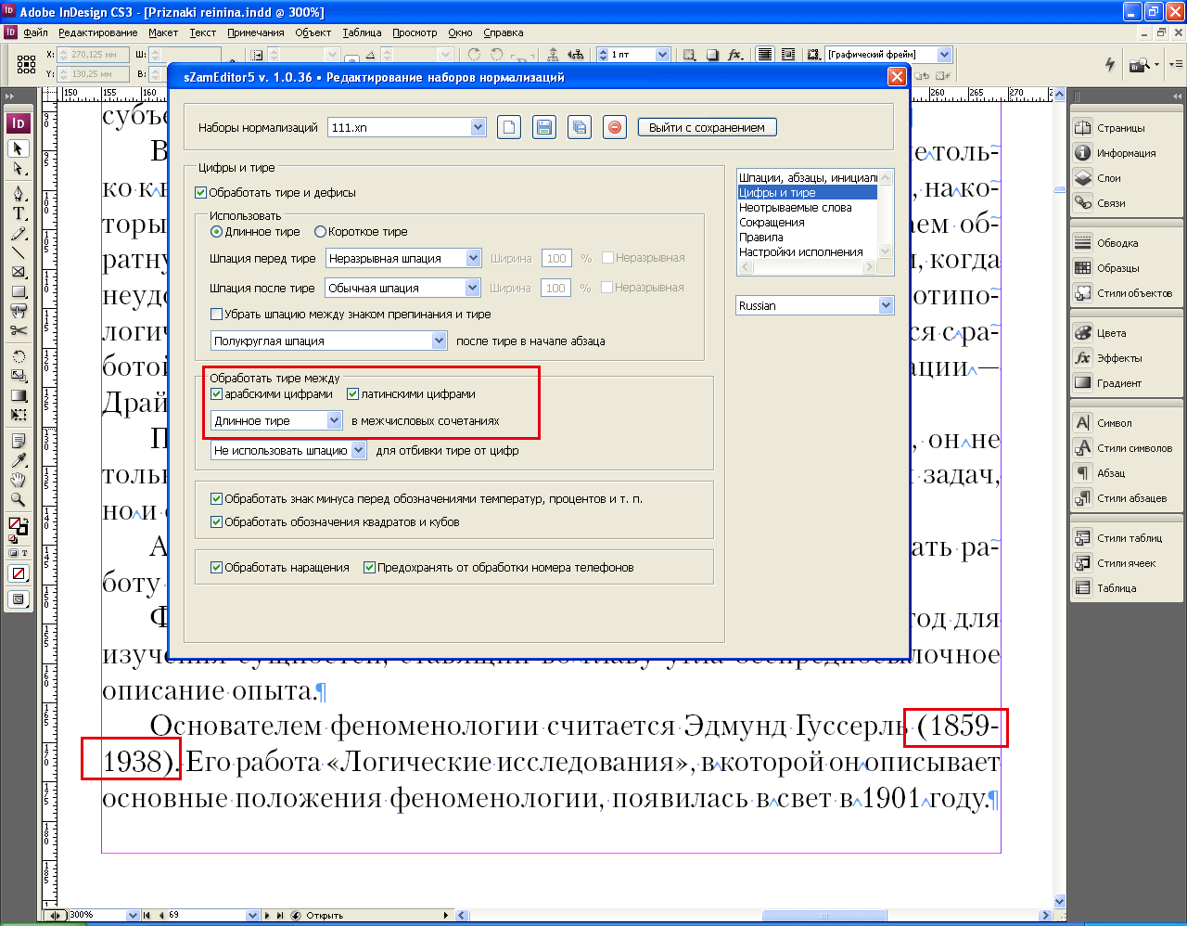The width and height of the screenshot is (1187, 926).
Task: Open the Эффекты panel
Action: coord(1119,358)
